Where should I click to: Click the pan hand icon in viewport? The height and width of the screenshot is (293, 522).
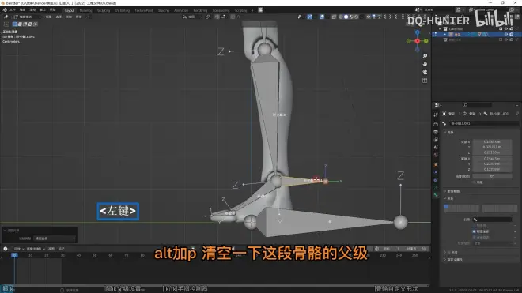425,64
